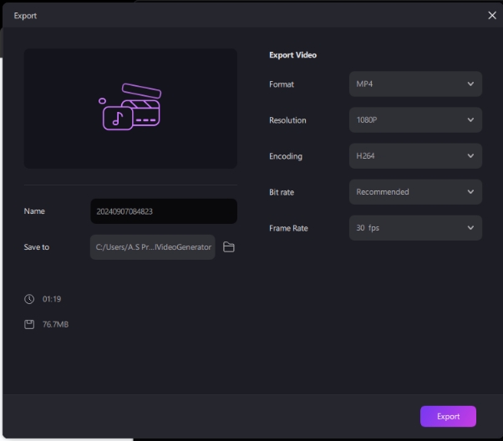Click the folder browse icon
This screenshot has width=503, height=441.
pyautogui.click(x=228, y=247)
